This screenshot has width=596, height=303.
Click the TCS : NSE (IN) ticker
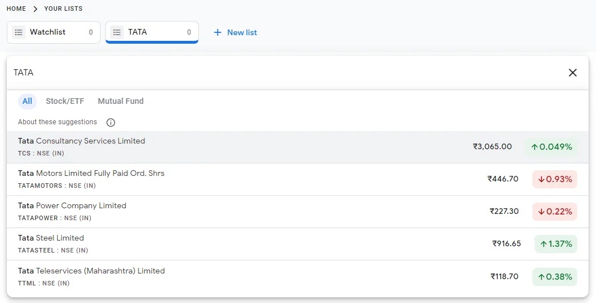pos(41,153)
